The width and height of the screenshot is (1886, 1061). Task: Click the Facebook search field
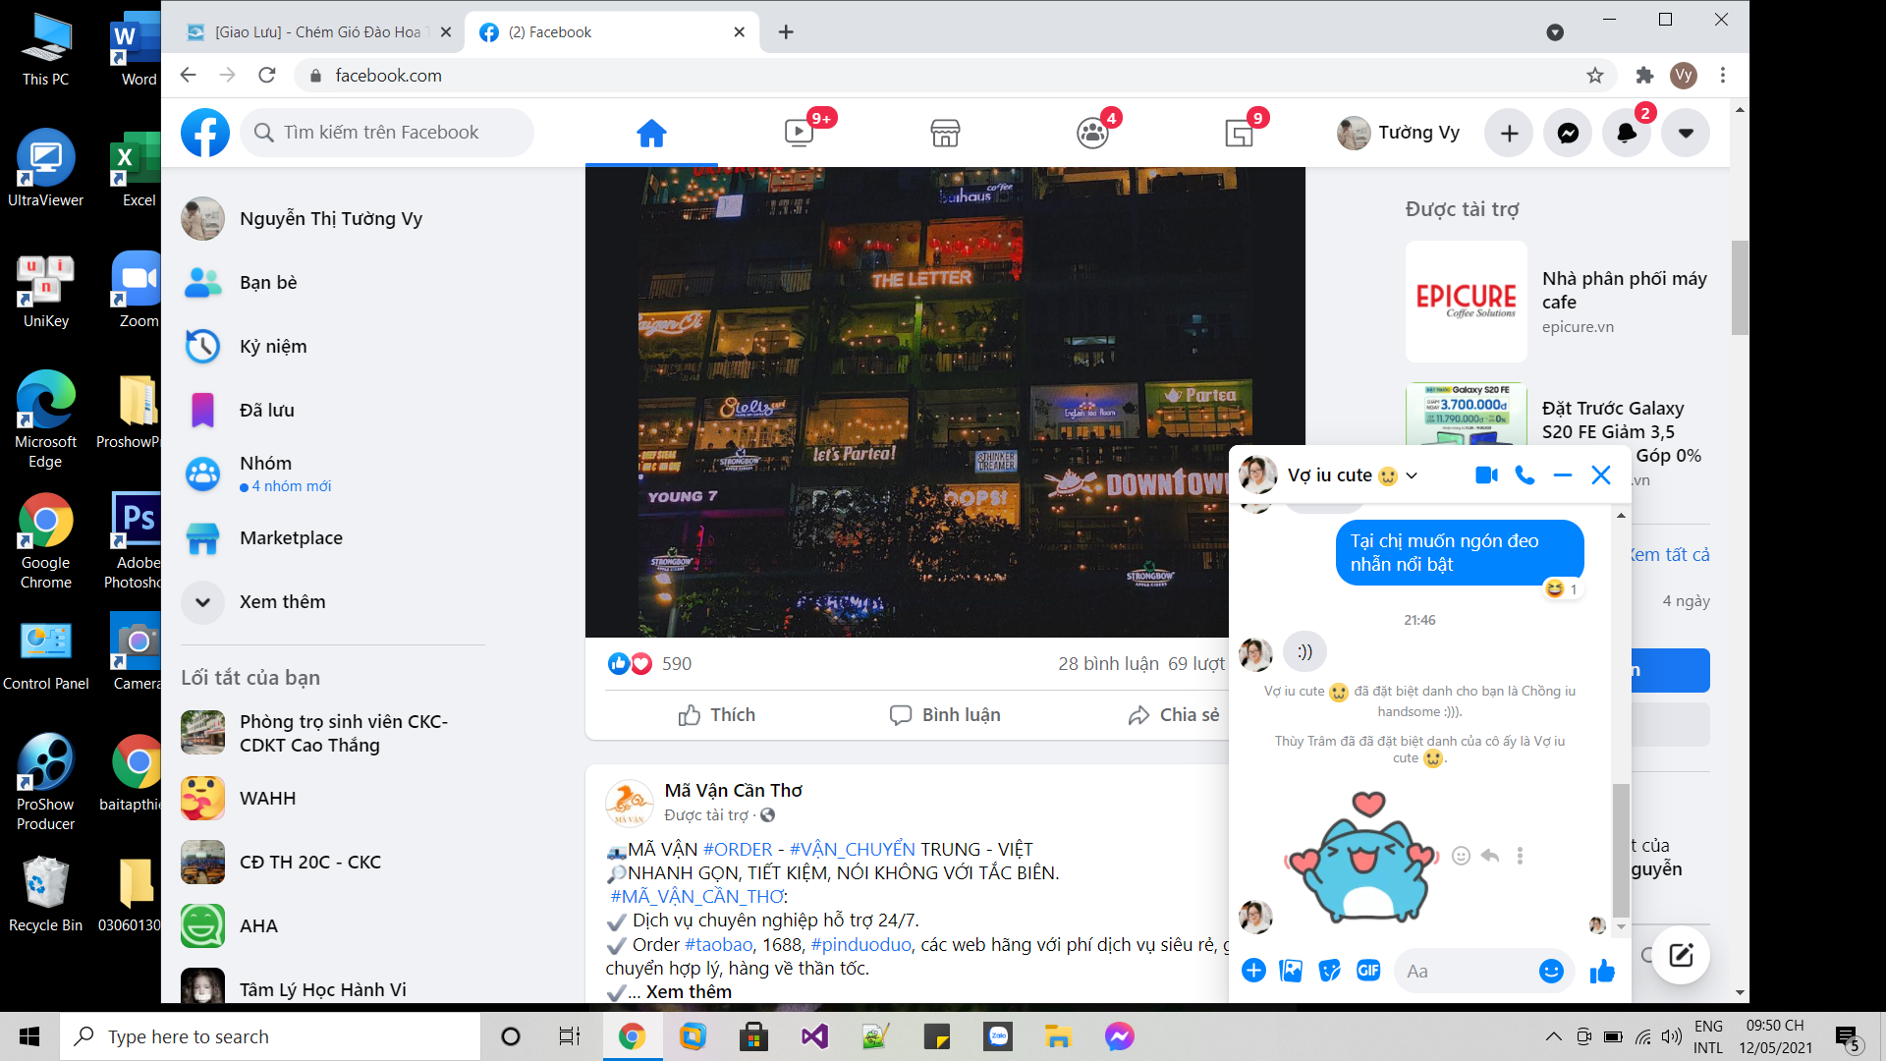388,133
